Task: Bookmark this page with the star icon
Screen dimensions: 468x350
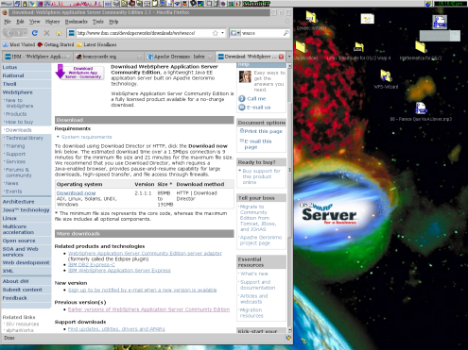Action: coord(216,33)
